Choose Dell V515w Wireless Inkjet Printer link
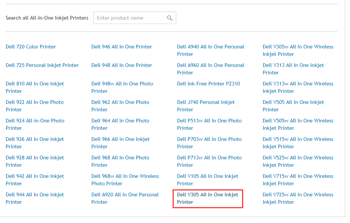The image size is (350, 223). (298, 143)
